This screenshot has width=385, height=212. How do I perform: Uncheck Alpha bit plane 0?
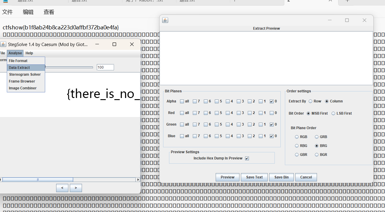point(272,102)
